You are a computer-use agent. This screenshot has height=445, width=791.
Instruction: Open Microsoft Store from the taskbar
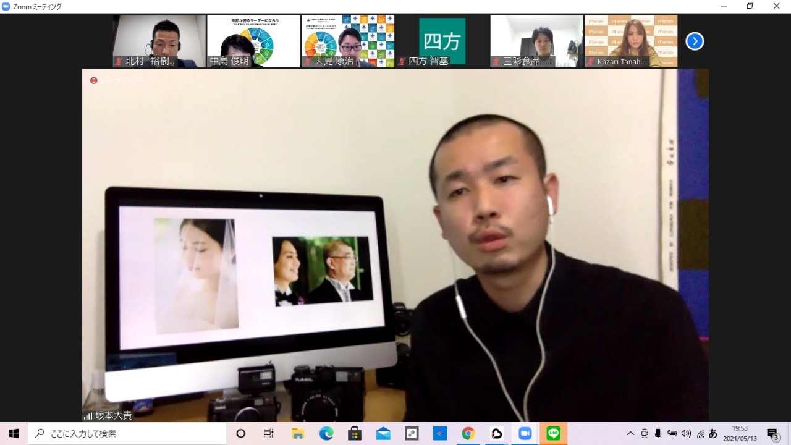(355, 433)
